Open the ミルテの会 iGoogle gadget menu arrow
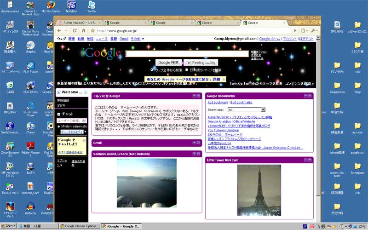The image size is (368, 230). 194,96
